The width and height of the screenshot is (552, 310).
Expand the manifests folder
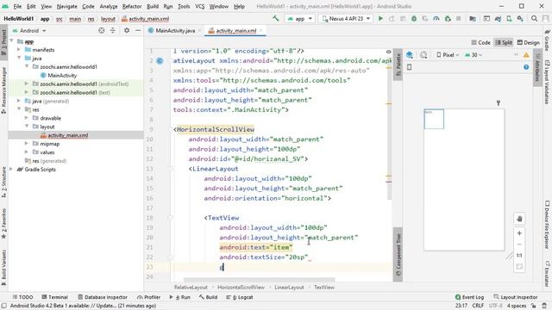coord(19,50)
